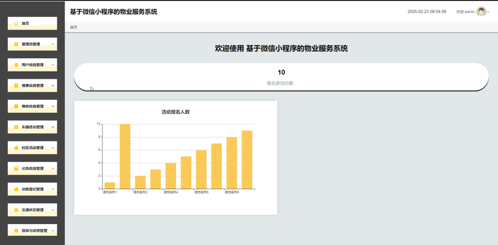Click the 缴费信息管理 sidebar icon
Image resolution: width=498 pixels, height=245 pixels.
coord(16,86)
